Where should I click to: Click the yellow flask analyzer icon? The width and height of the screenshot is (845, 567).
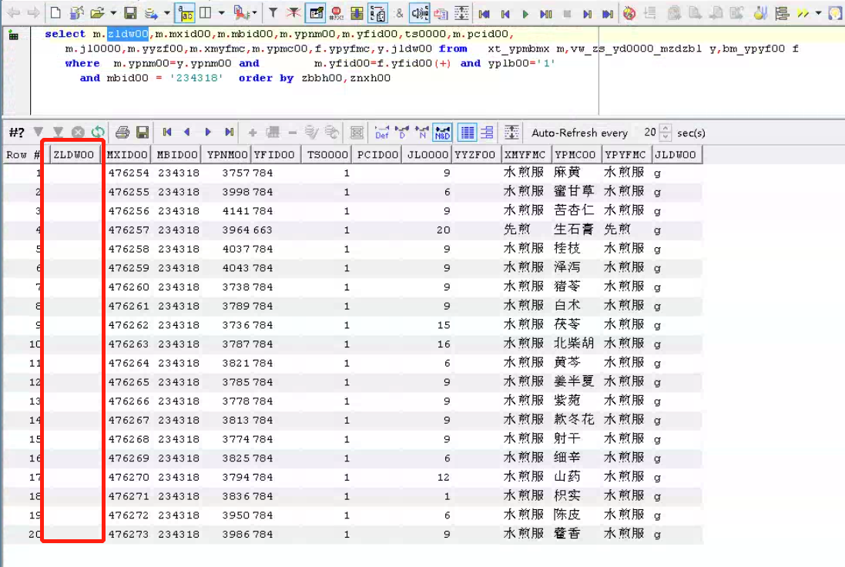760,13
